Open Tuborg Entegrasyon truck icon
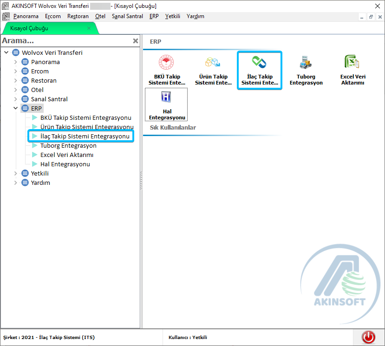Image resolution: width=385 pixels, height=346 pixels. (x=306, y=62)
